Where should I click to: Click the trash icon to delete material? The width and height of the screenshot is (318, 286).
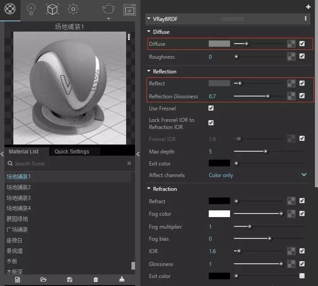[x=95, y=279]
